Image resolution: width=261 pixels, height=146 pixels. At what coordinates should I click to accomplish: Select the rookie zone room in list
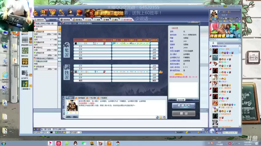[x=46, y=38]
